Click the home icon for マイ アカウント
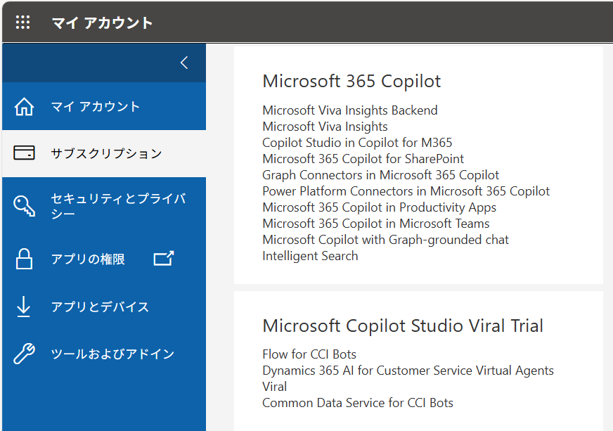The height and width of the screenshot is (431, 613). click(24, 106)
